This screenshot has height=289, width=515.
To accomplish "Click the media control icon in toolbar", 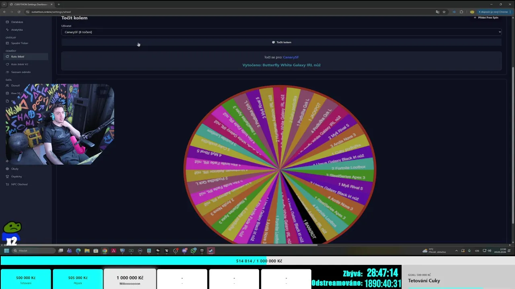I will coord(454,12).
